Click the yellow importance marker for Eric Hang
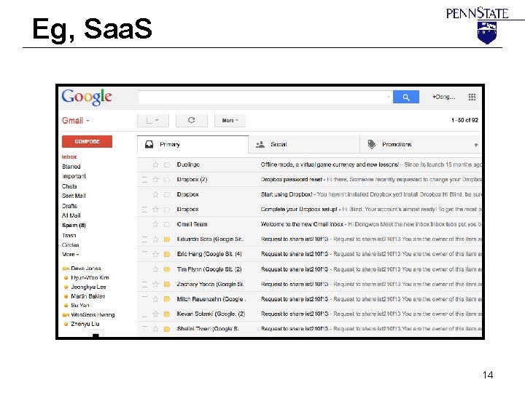Screen dimensions: 525x393 167,254
